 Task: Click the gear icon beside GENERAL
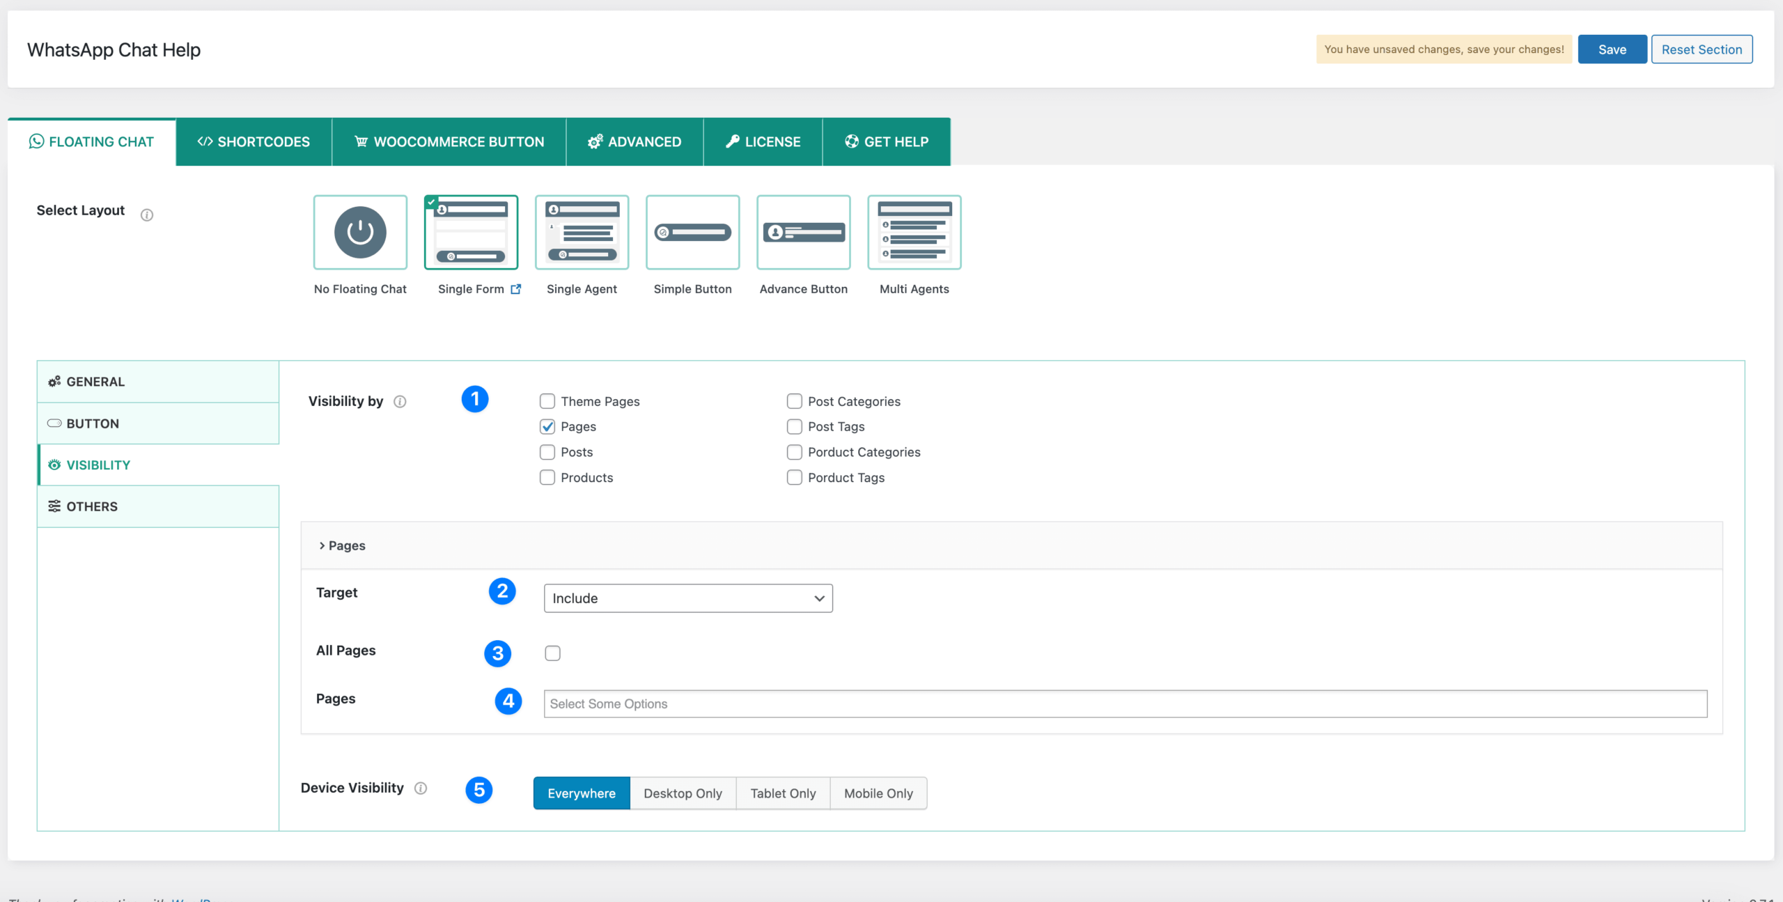click(x=54, y=382)
